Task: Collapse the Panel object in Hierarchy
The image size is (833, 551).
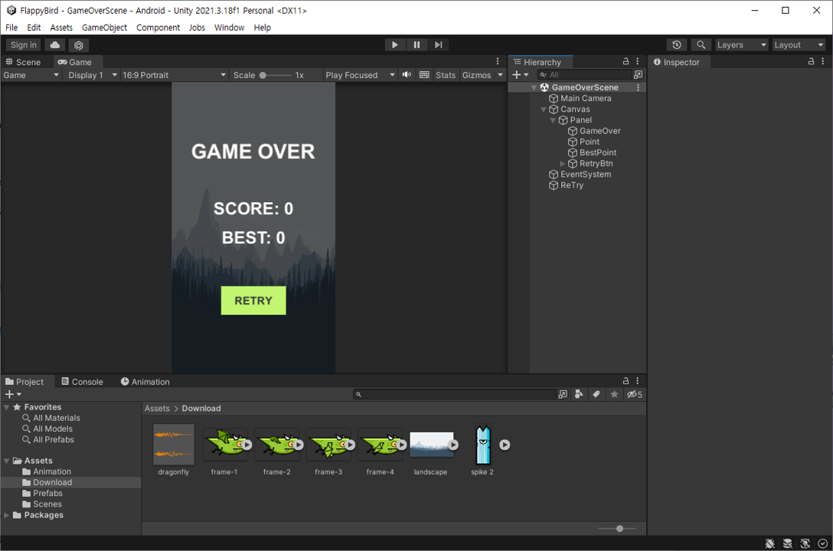Action: pyautogui.click(x=553, y=120)
